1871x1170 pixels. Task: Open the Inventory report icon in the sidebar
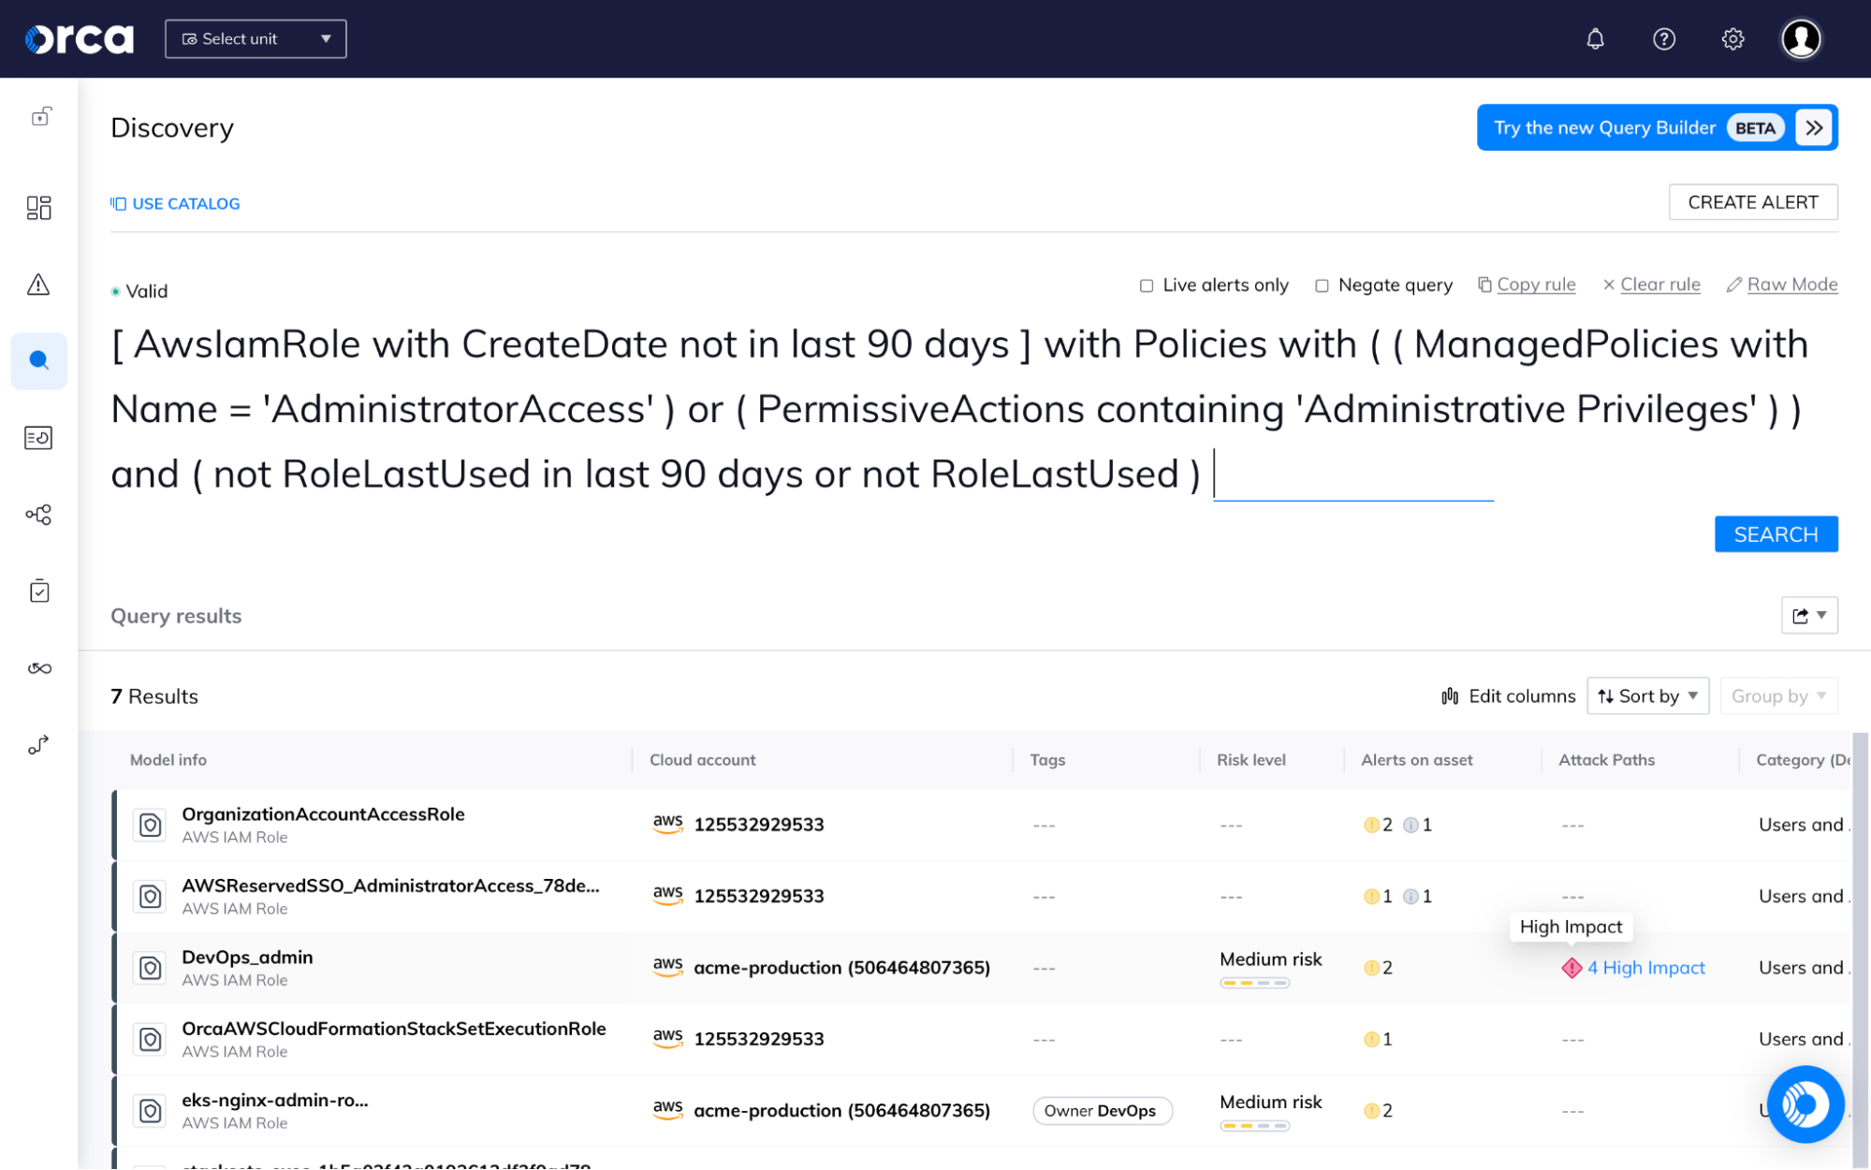(x=38, y=437)
